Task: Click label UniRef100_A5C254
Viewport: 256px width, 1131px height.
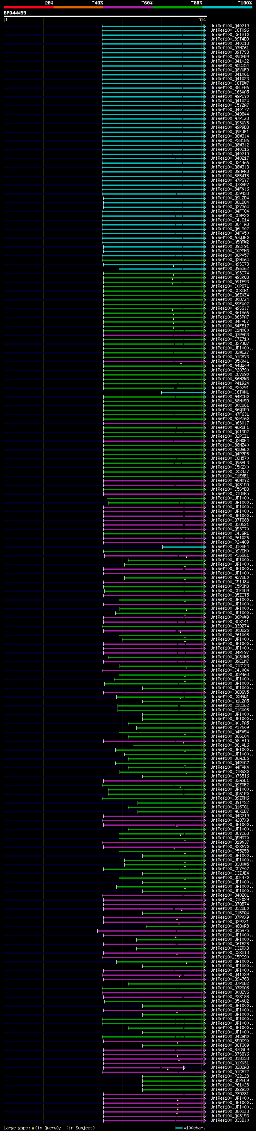Action: (x=230, y=65)
